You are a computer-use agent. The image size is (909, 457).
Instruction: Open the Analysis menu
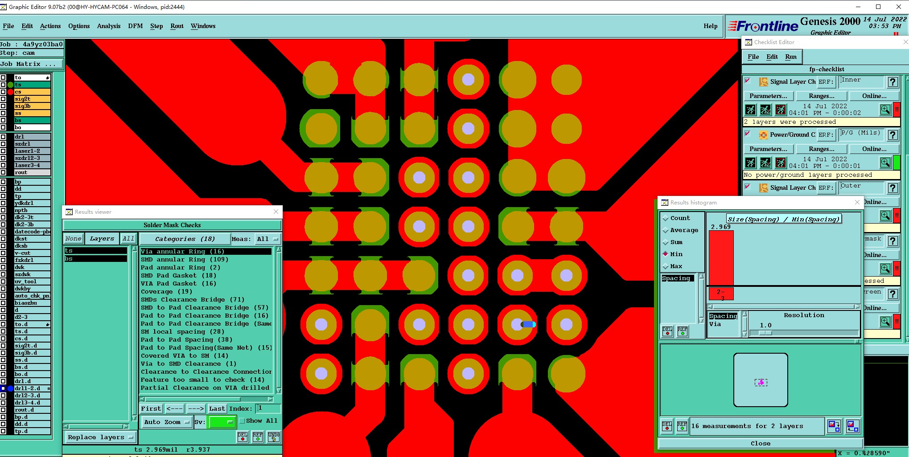[x=109, y=26]
